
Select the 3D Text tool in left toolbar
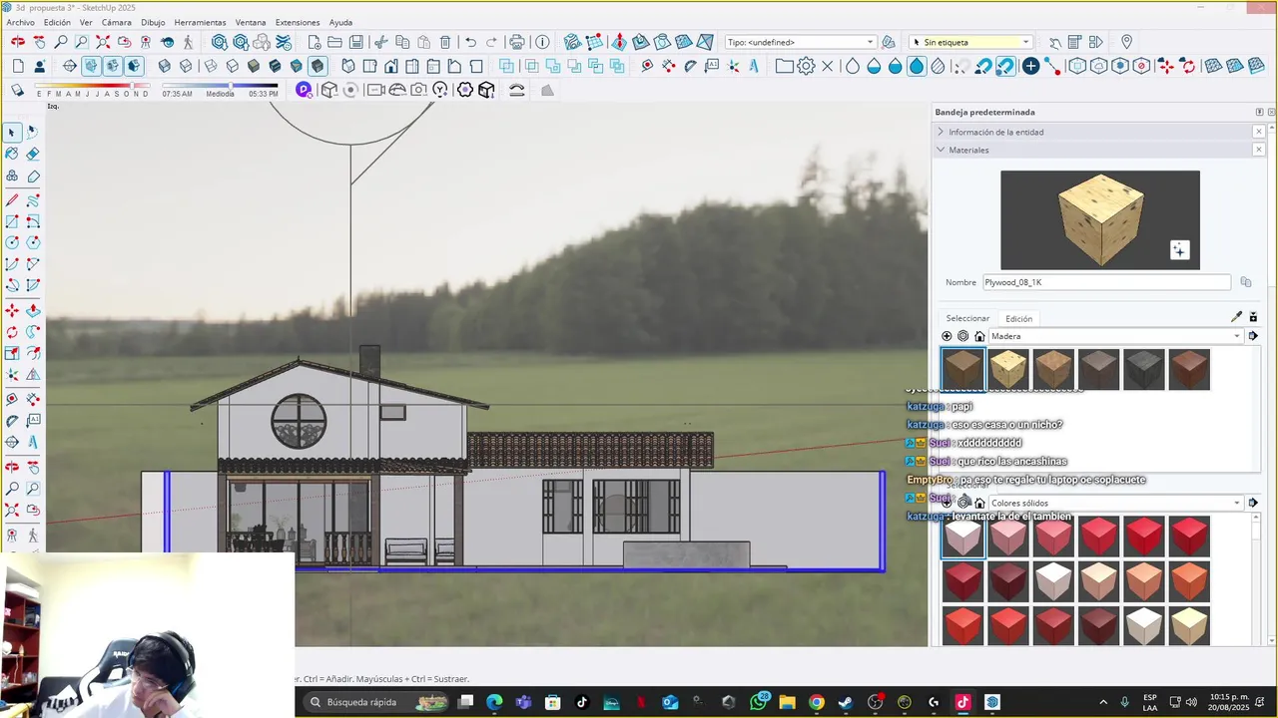(33, 442)
